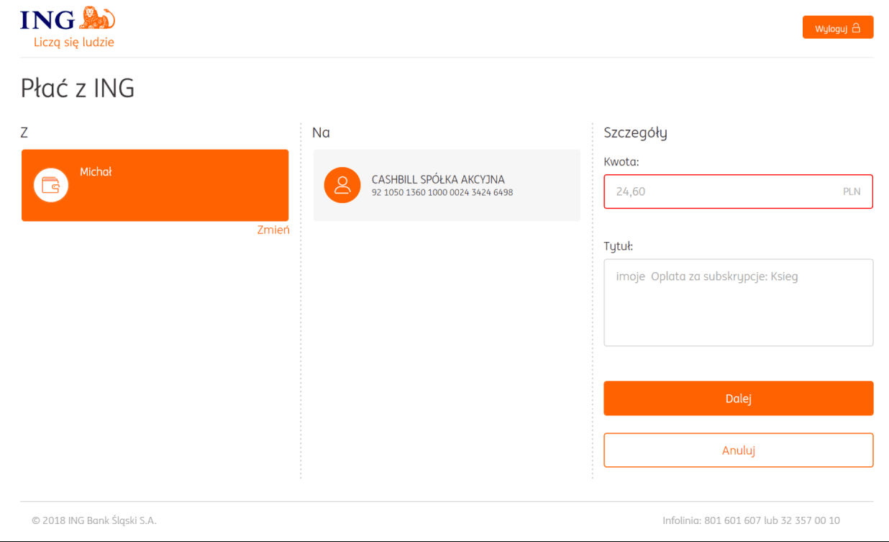Click the Kwota: label
This screenshot has width=889, height=542.
(x=621, y=162)
